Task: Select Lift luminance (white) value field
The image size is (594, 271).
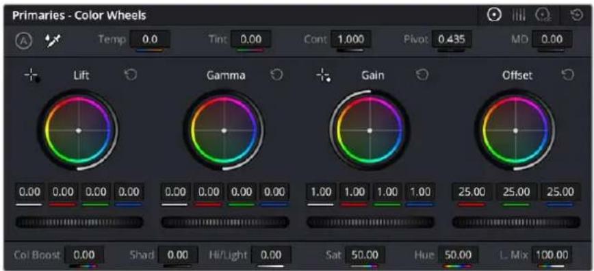Action: click(x=29, y=192)
